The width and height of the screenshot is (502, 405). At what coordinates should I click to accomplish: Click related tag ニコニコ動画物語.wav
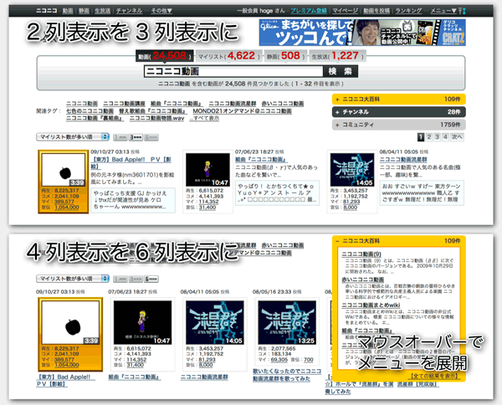[x=157, y=119]
